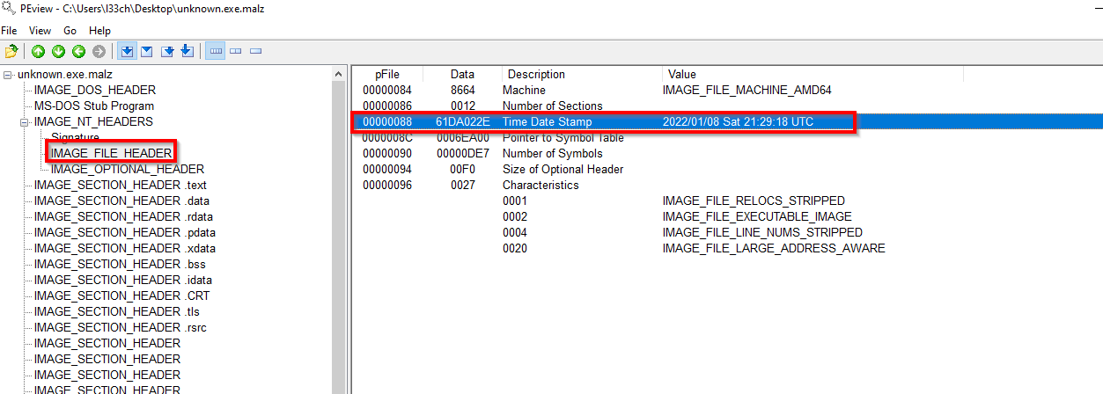Click the Data column header
The width and height of the screenshot is (1103, 394).
(462, 74)
